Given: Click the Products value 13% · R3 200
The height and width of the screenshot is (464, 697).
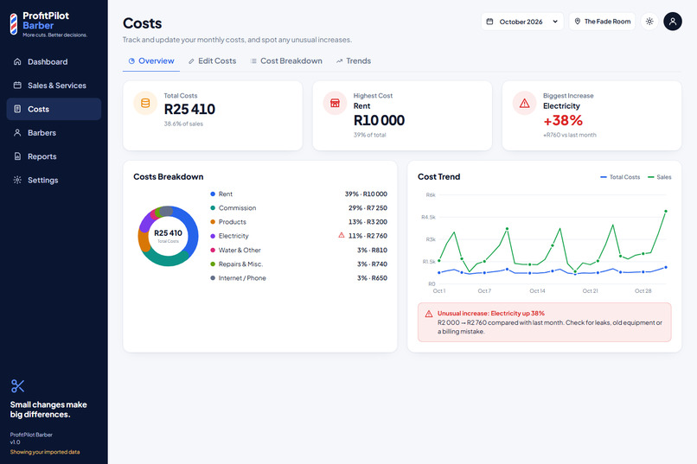Looking at the screenshot, I should coord(368,222).
